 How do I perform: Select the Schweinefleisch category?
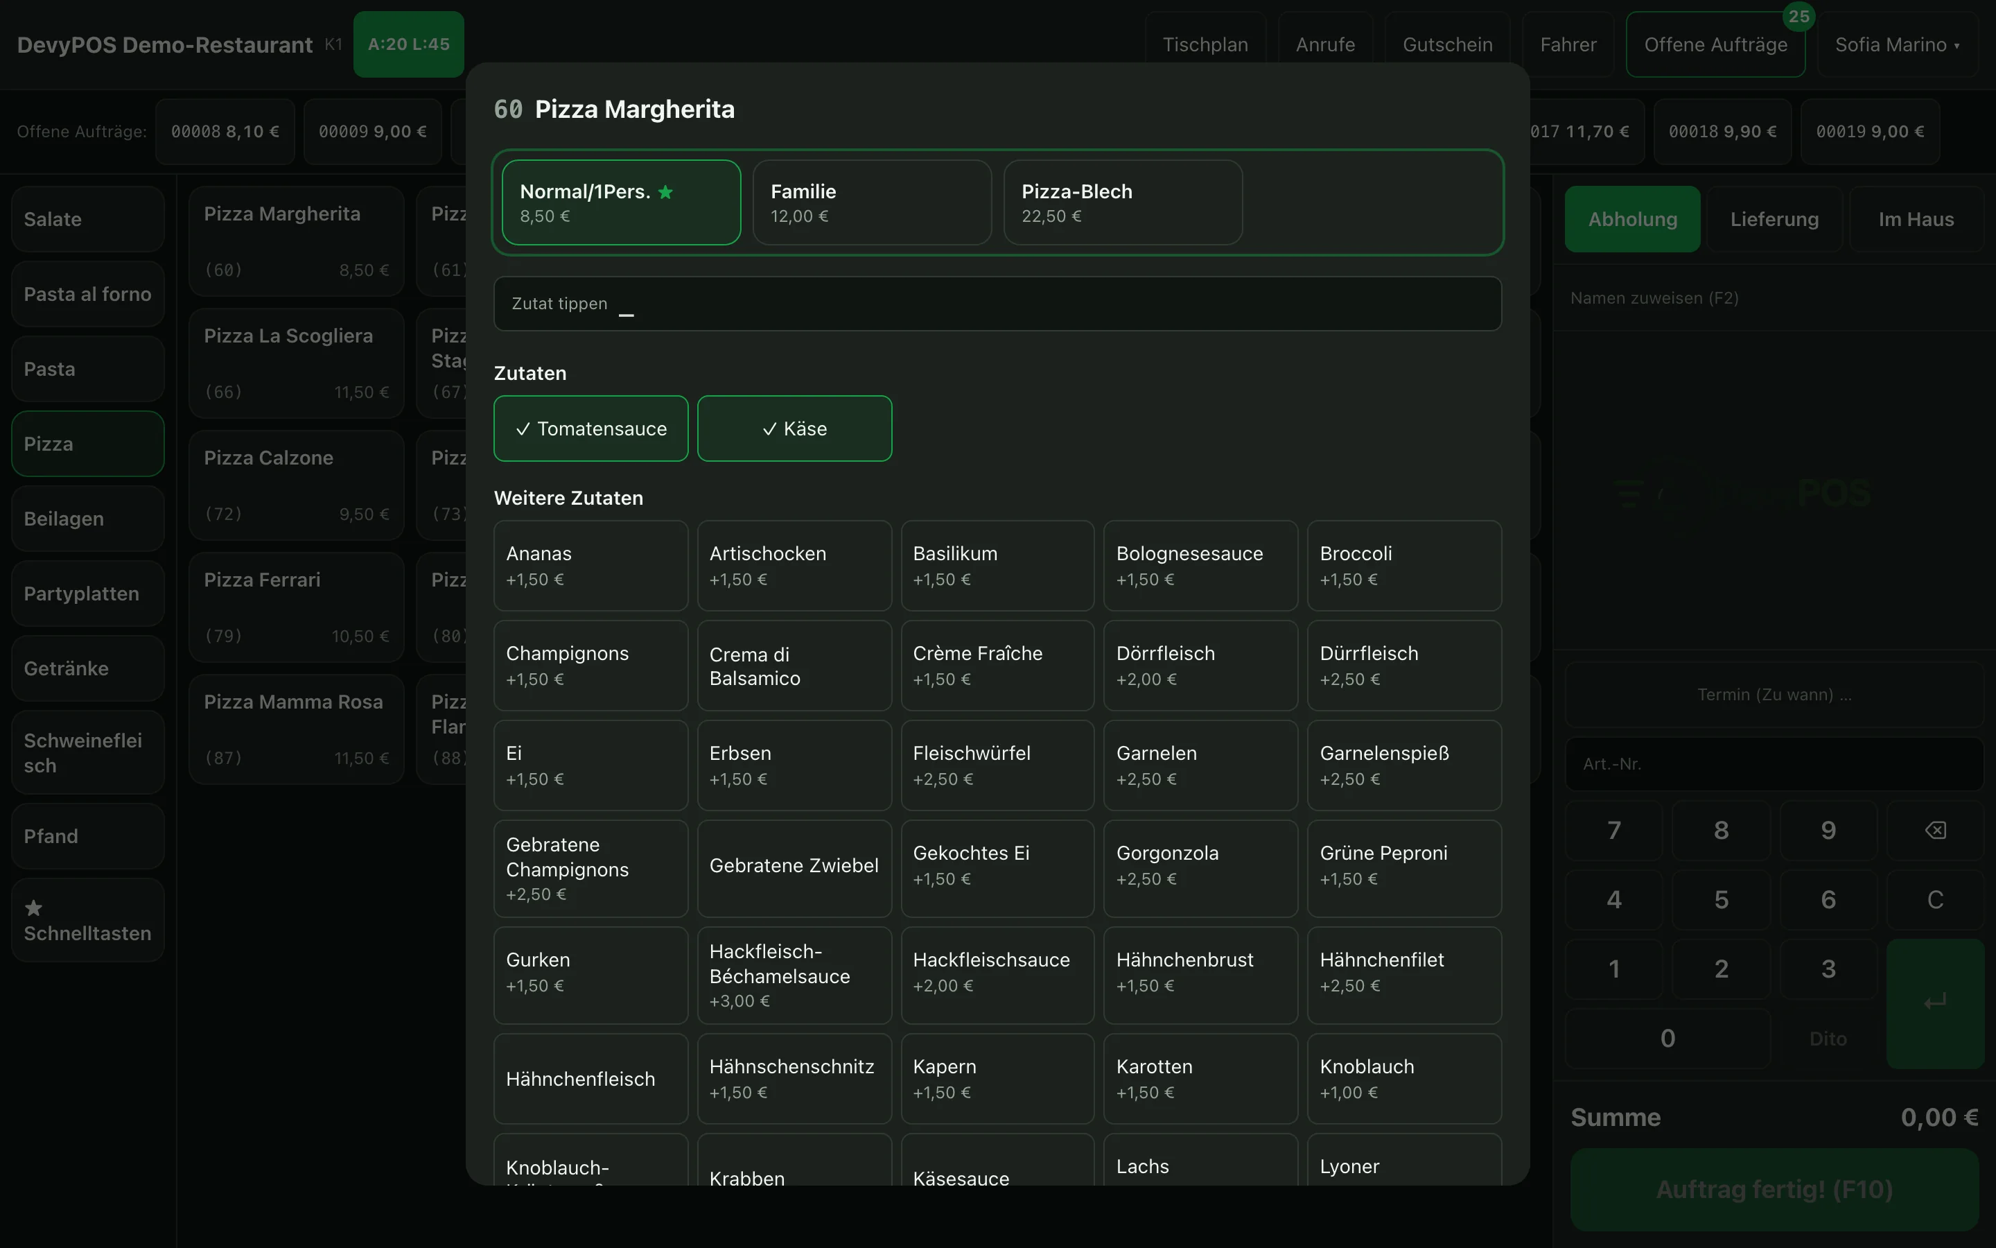[x=87, y=753]
